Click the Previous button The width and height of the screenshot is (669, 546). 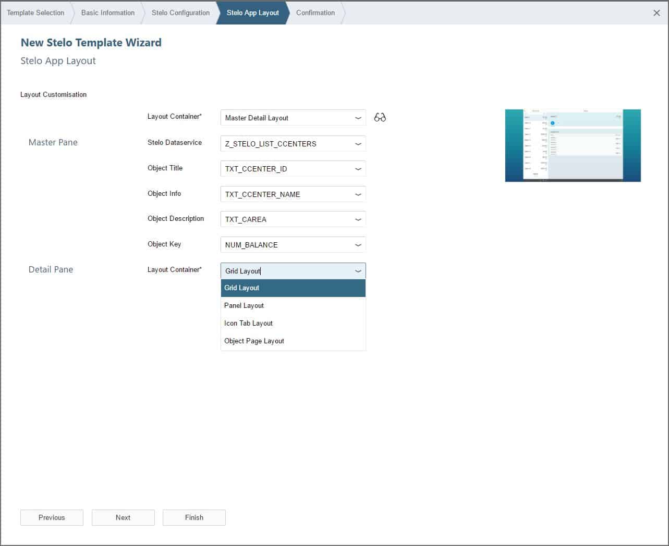pyautogui.click(x=52, y=517)
